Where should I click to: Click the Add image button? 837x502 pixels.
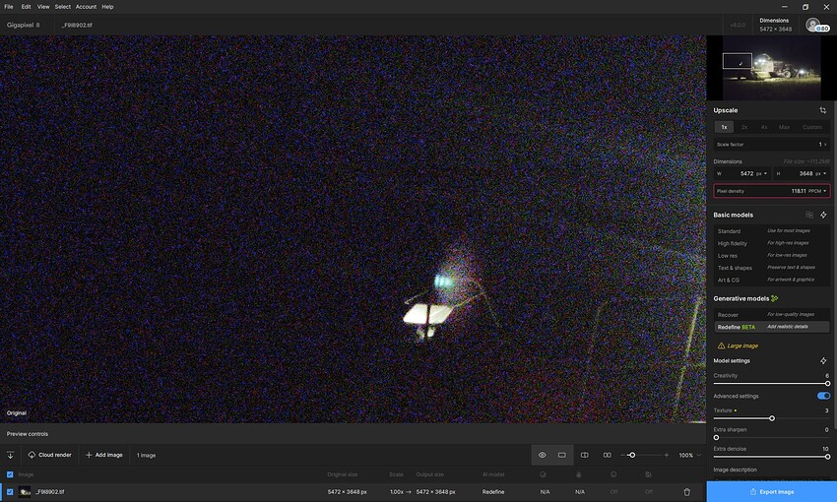[x=104, y=455]
